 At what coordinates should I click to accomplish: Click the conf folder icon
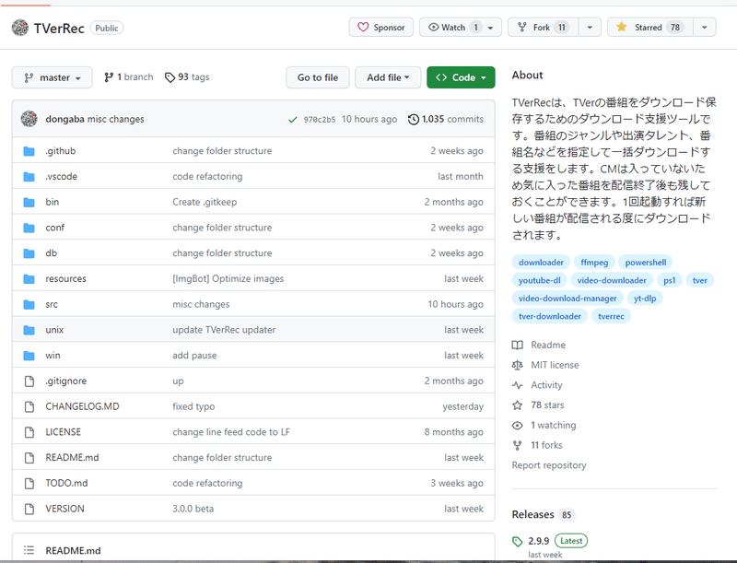29,228
